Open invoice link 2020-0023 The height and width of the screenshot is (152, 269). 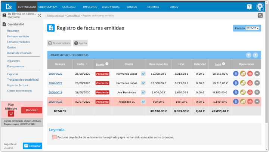(55, 102)
